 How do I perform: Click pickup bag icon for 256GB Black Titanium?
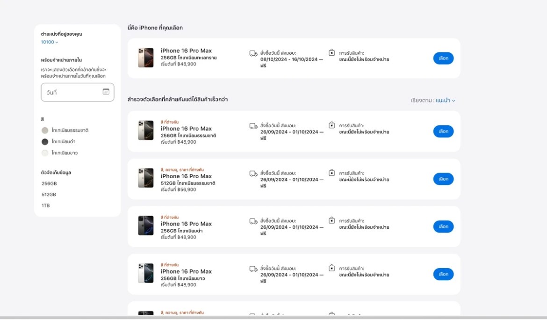(331, 220)
